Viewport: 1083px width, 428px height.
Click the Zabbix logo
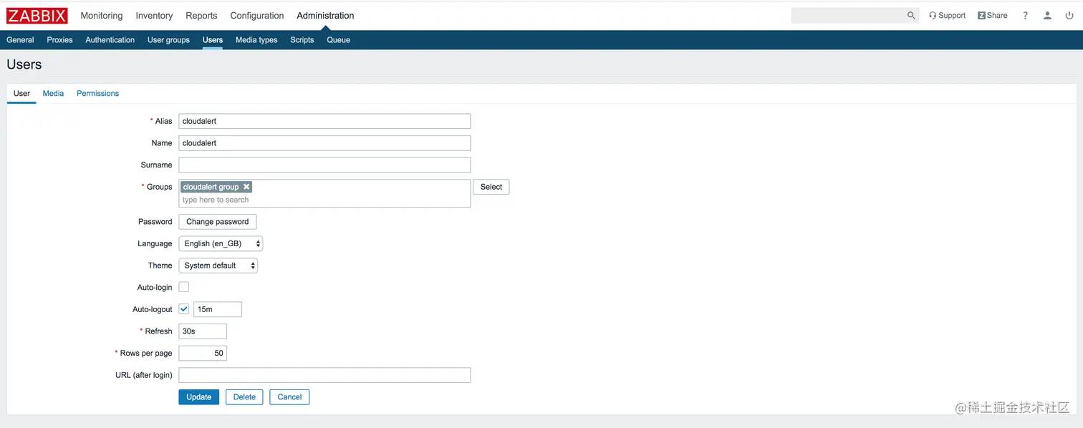click(37, 15)
